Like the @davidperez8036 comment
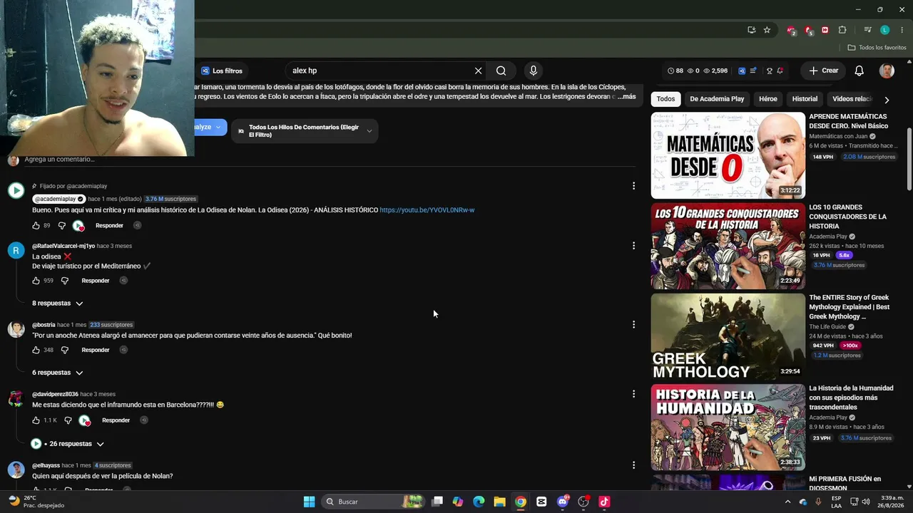The width and height of the screenshot is (913, 513). click(x=36, y=420)
